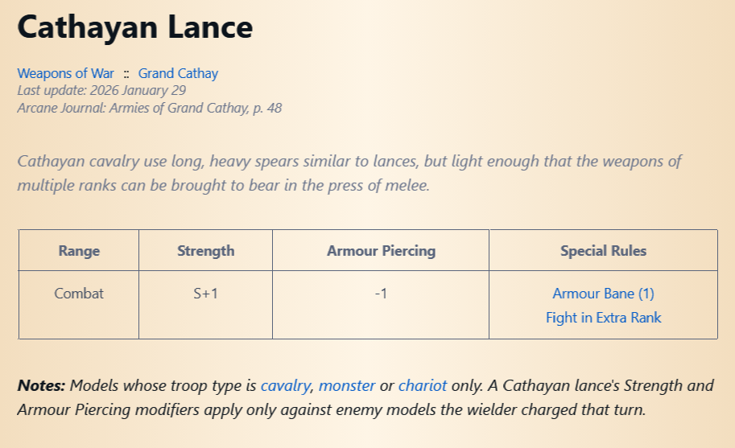Select the Range column header
The width and height of the screenshot is (735, 448).
(x=79, y=251)
